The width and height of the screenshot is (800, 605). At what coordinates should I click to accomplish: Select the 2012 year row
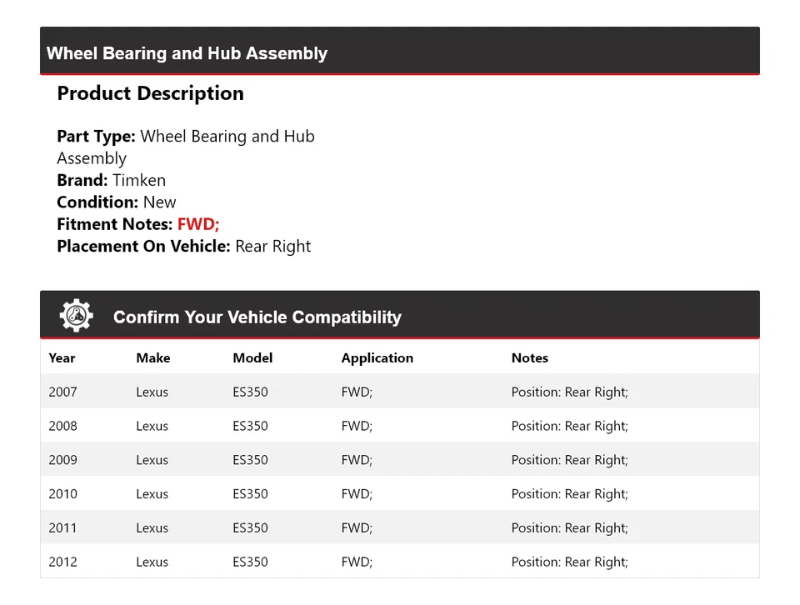point(62,562)
